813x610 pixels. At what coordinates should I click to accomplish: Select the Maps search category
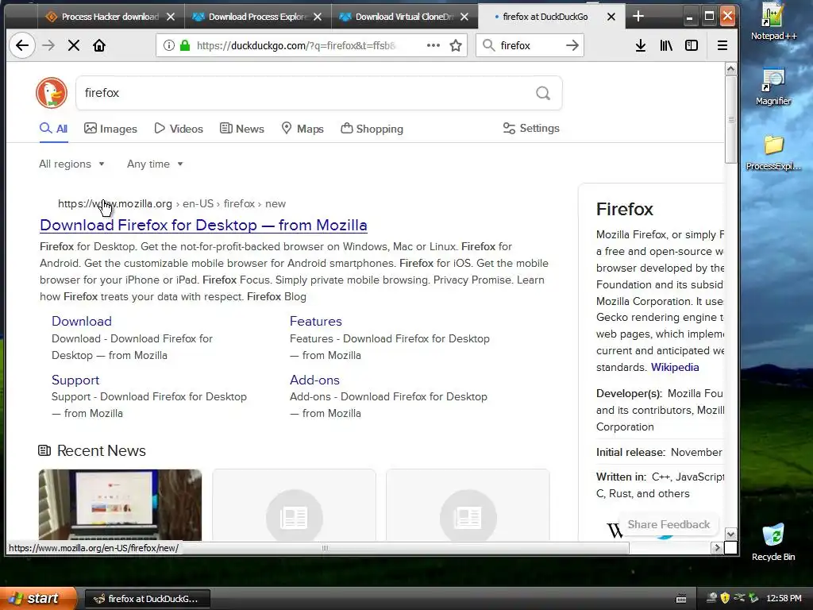pos(302,129)
